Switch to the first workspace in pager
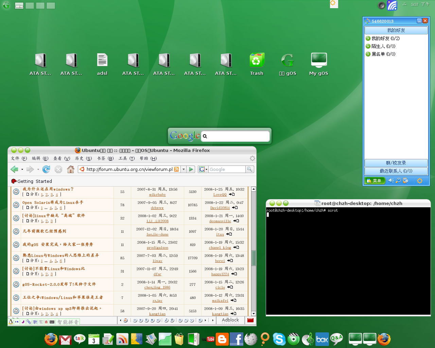The width and height of the screenshot is (435, 348). pos(19,5)
